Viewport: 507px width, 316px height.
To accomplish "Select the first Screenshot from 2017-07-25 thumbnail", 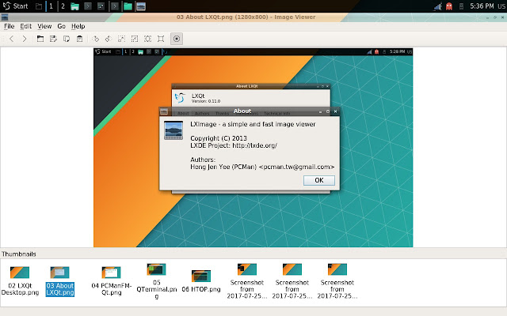I will [247, 281].
